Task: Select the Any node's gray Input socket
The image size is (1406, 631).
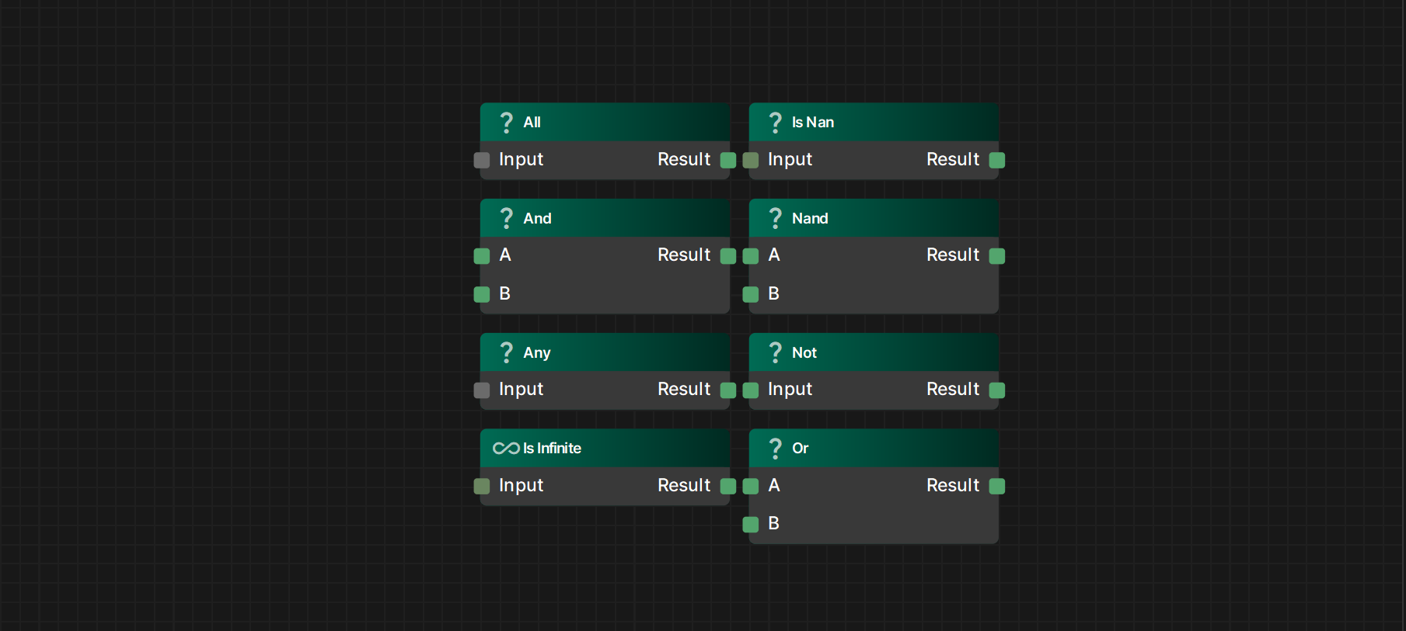Action: coord(482,390)
